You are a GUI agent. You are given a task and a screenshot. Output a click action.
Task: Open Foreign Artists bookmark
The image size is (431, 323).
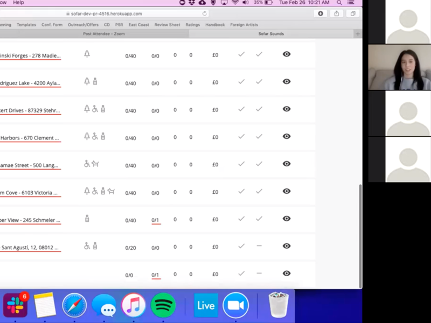coord(244,25)
